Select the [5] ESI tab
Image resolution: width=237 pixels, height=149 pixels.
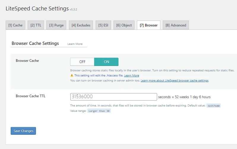click(x=103, y=25)
